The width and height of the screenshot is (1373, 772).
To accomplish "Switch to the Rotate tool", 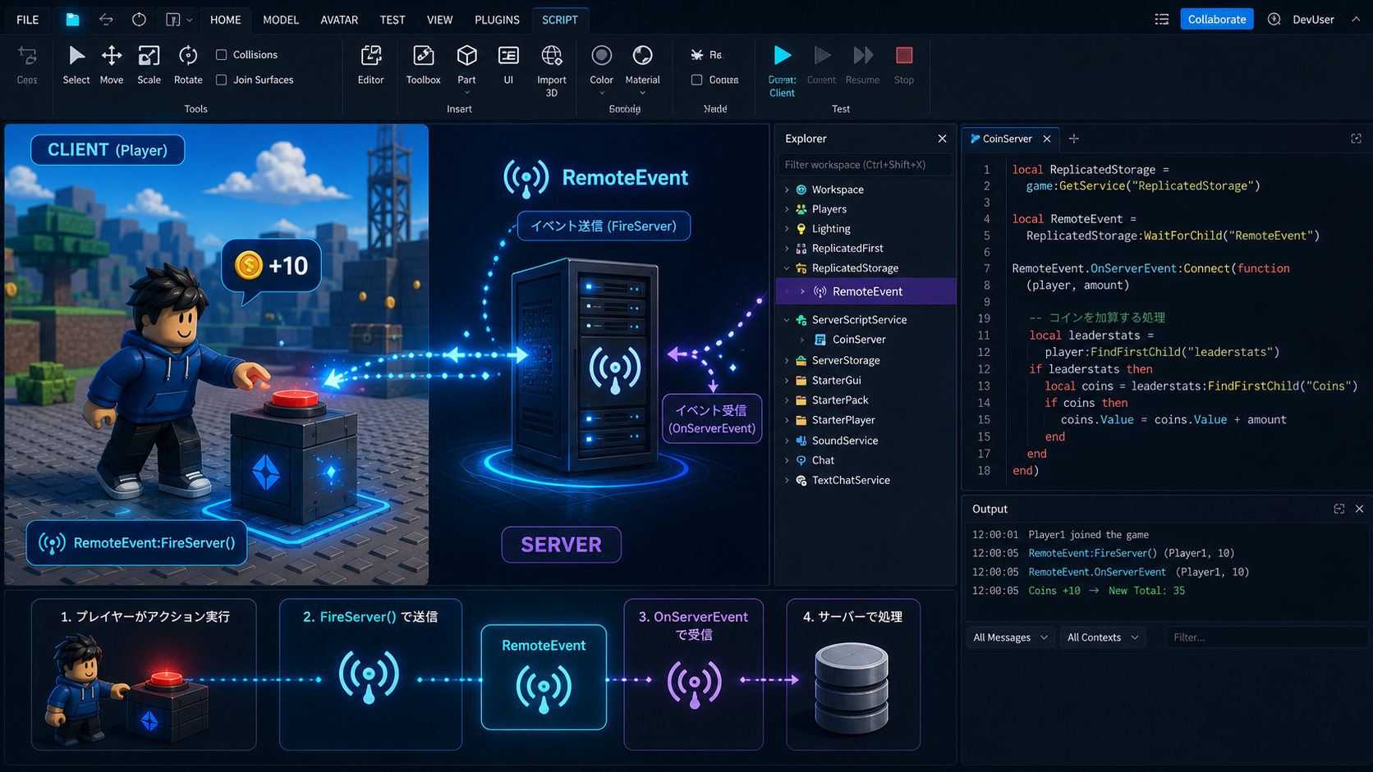I will pyautogui.click(x=188, y=65).
